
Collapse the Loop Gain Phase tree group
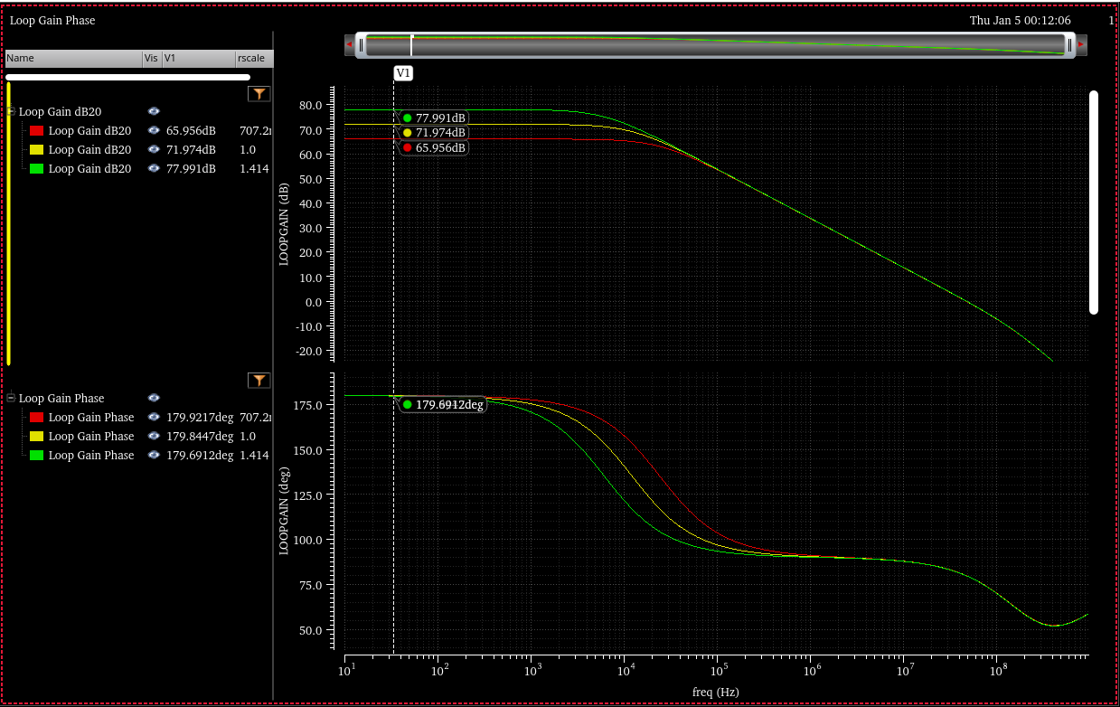(11, 398)
